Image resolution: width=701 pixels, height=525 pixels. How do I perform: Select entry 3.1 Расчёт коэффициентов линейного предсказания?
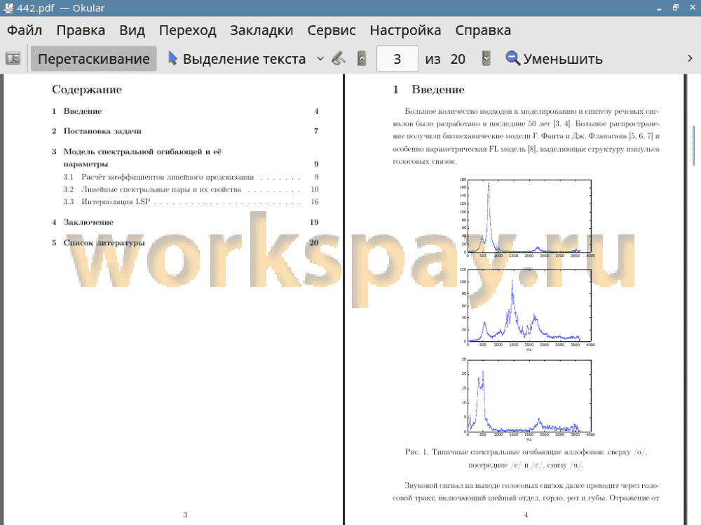pos(191,178)
